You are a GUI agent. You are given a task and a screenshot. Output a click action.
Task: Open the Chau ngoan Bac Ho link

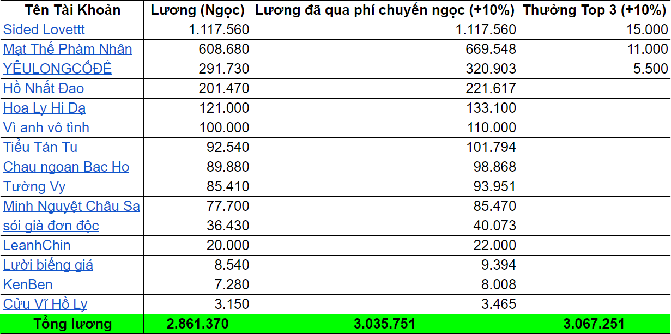pos(59,166)
